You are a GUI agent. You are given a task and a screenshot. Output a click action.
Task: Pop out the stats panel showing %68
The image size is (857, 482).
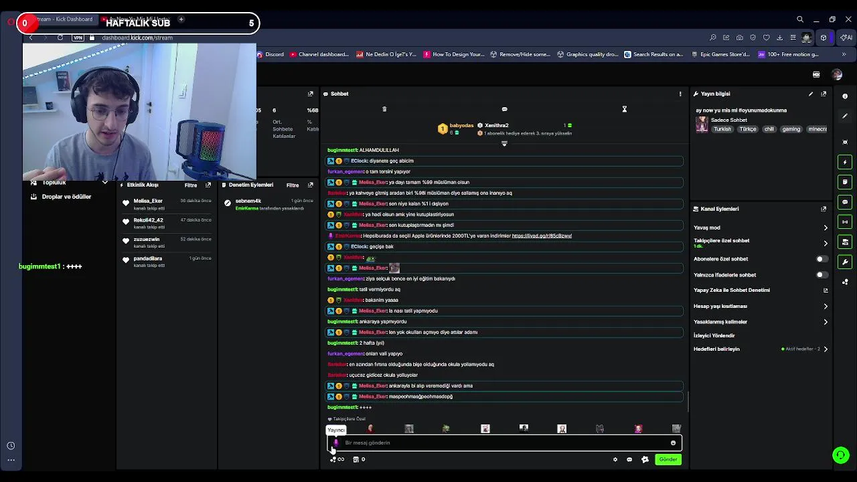click(311, 94)
